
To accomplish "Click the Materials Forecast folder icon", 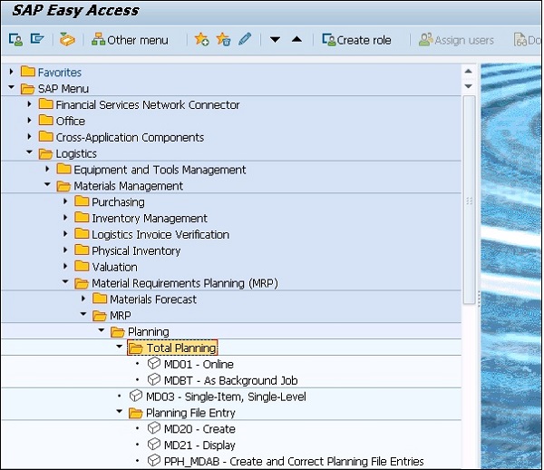I will click(x=100, y=299).
